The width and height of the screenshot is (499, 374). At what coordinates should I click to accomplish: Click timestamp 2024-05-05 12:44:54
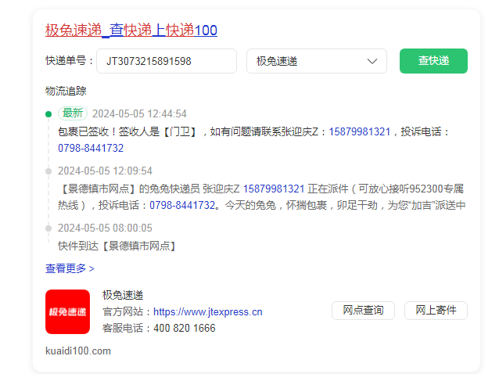tap(139, 113)
